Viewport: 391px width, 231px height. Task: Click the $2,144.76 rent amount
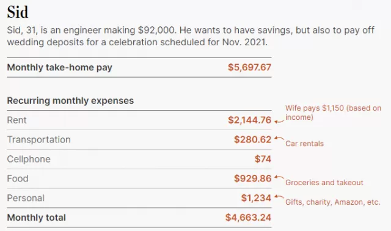[x=249, y=120]
